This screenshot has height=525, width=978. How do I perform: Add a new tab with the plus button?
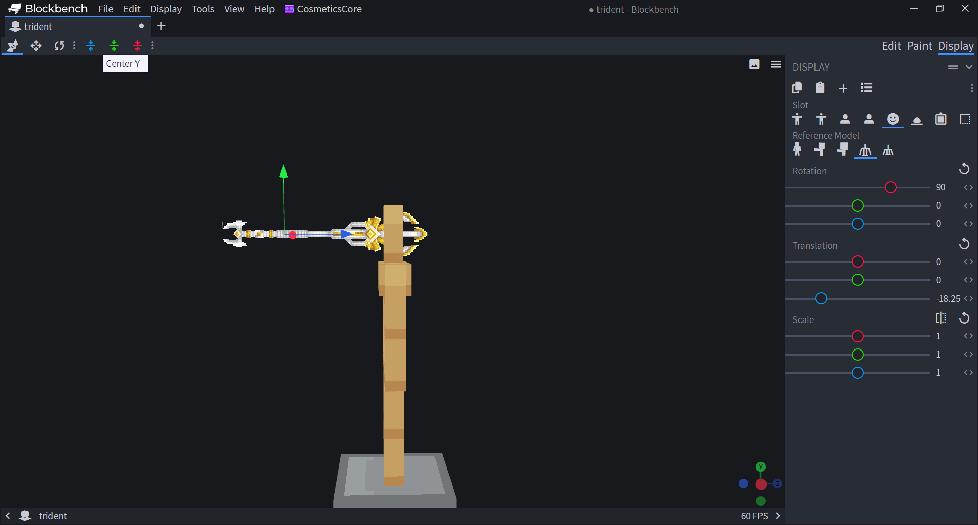(161, 26)
